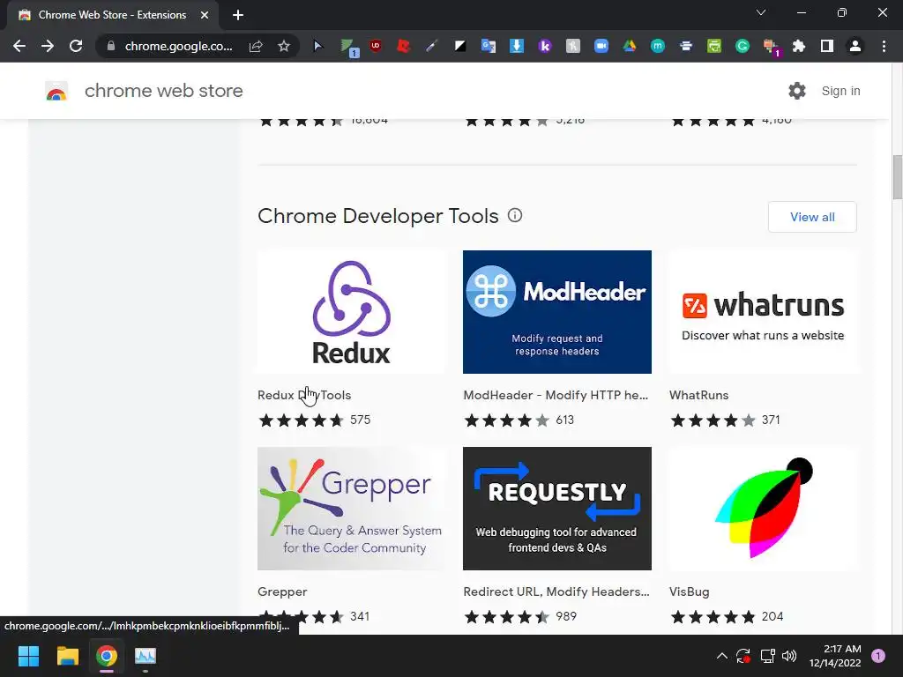The height and width of the screenshot is (677, 903).
Task: Click the Requestly rating count 989
Action: [566, 616]
